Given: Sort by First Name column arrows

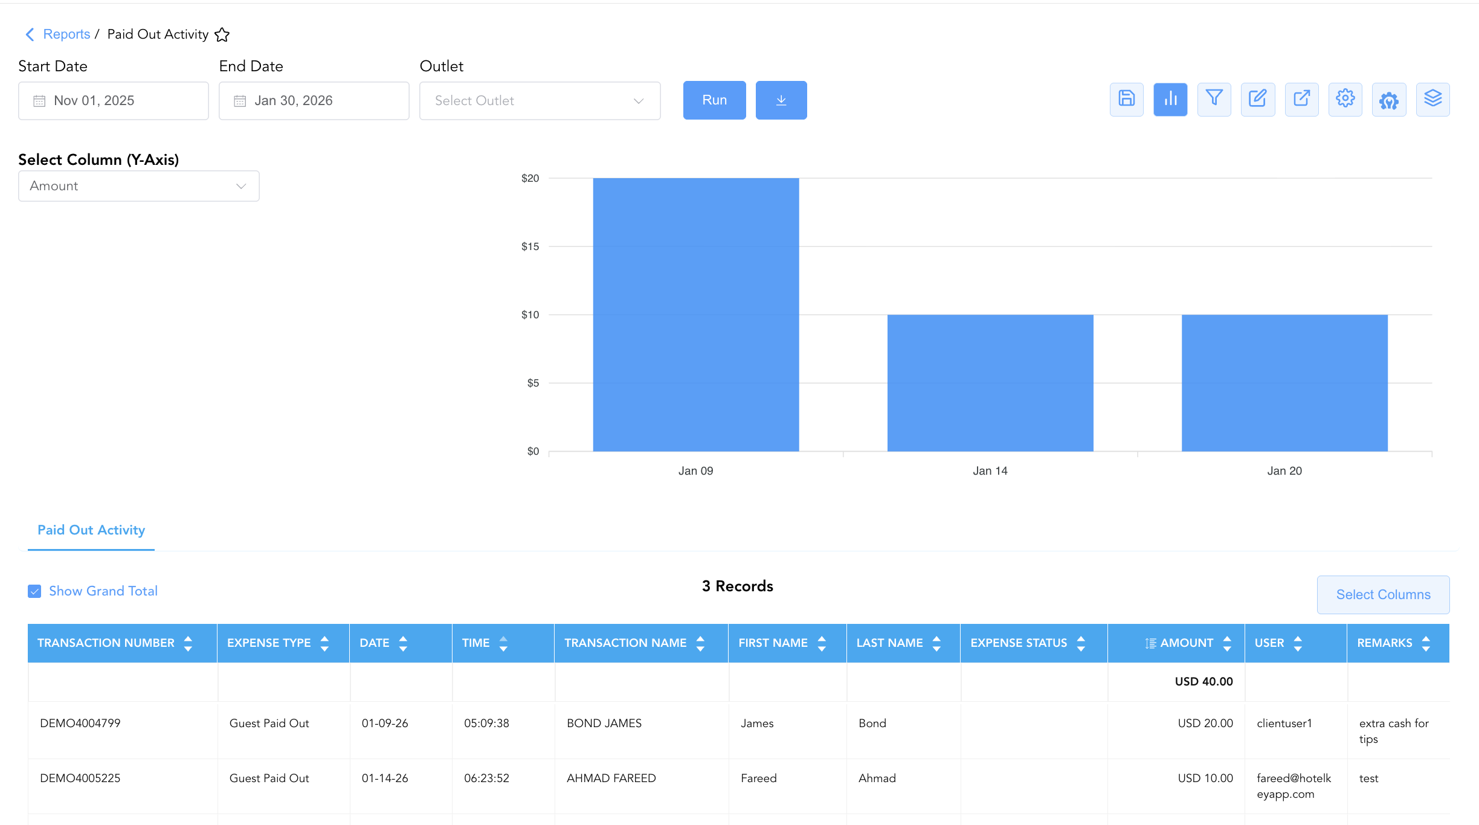Looking at the screenshot, I should 822,643.
